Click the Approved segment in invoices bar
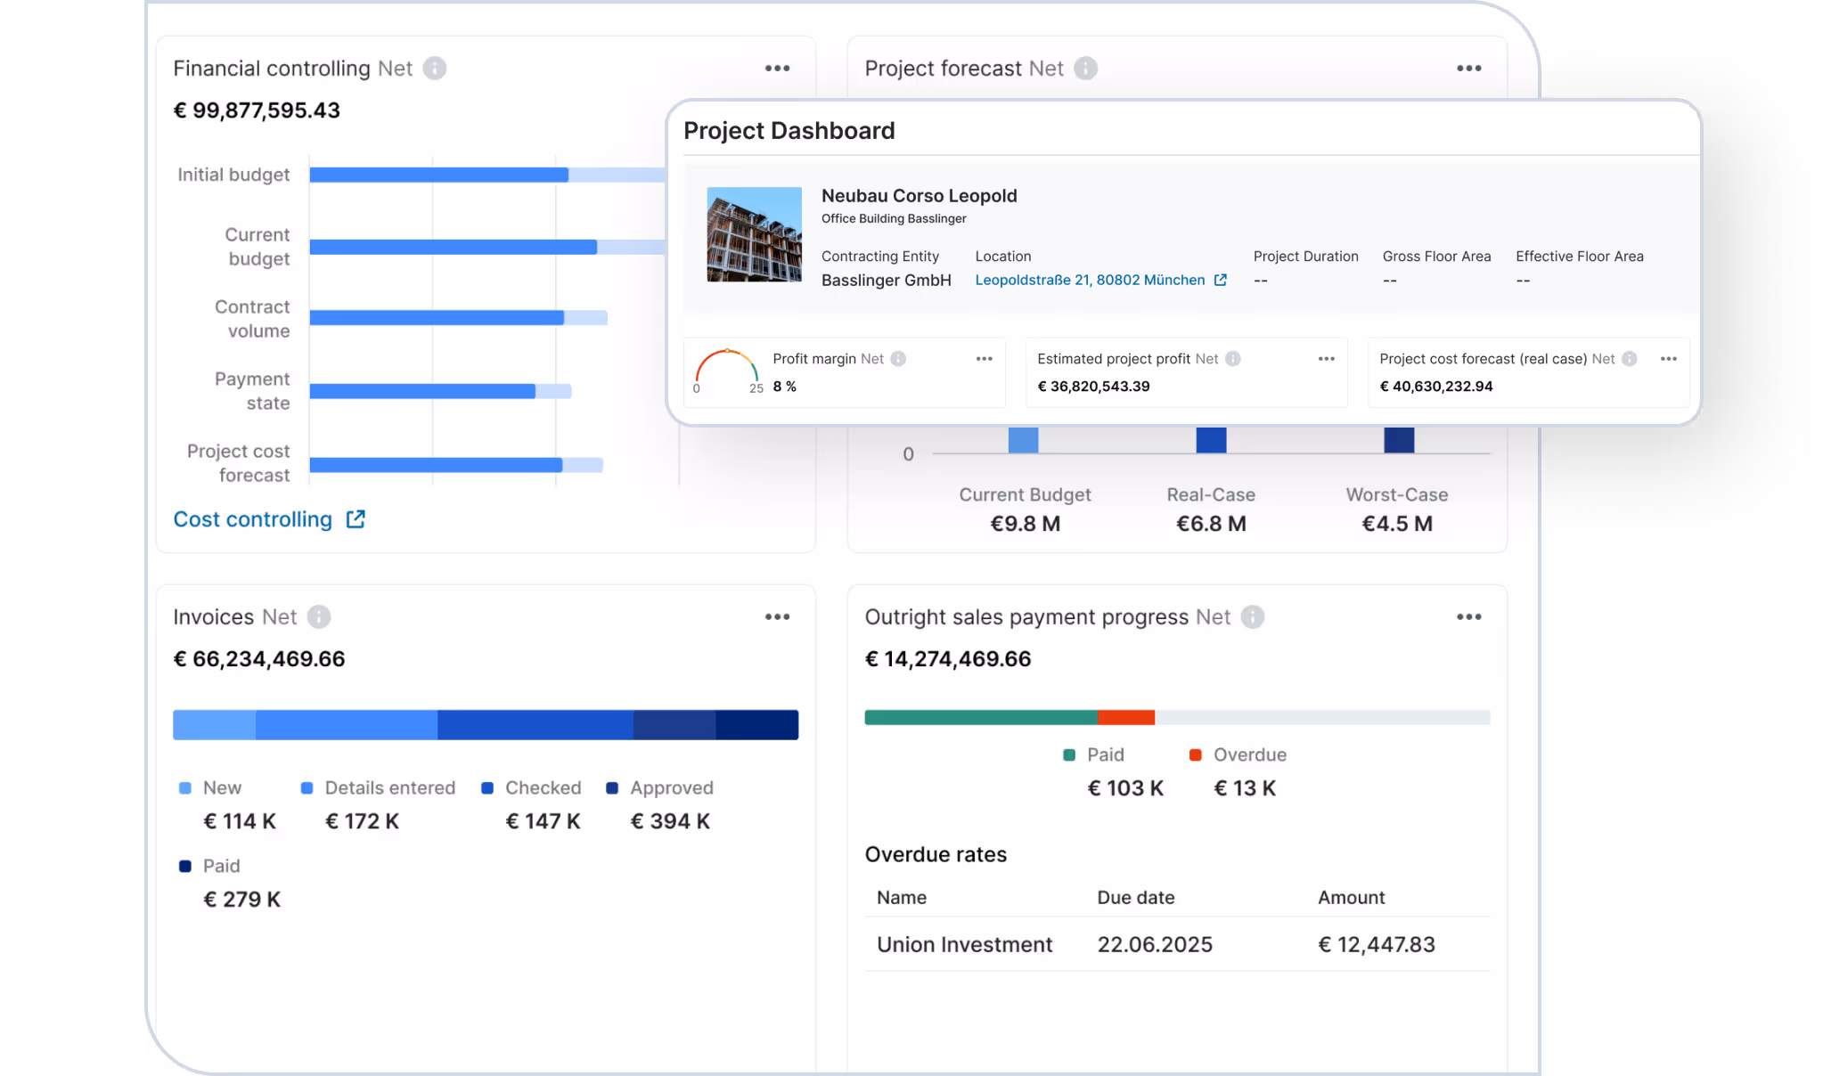Image resolution: width=1831 pixels, height=1076 pixels. (674, 725)
